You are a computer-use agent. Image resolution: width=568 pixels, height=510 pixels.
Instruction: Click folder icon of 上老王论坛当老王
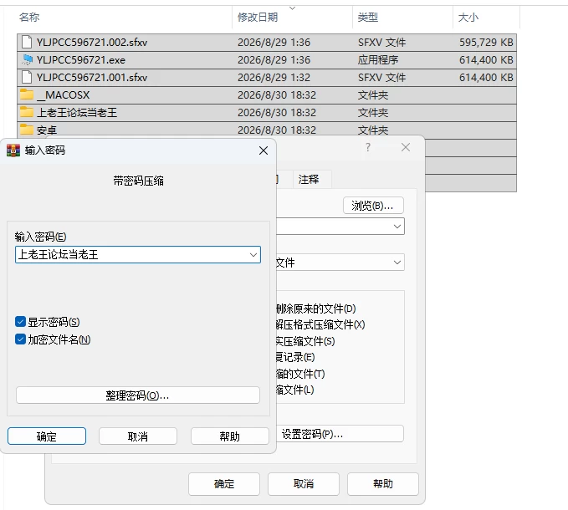coord(27,112)
